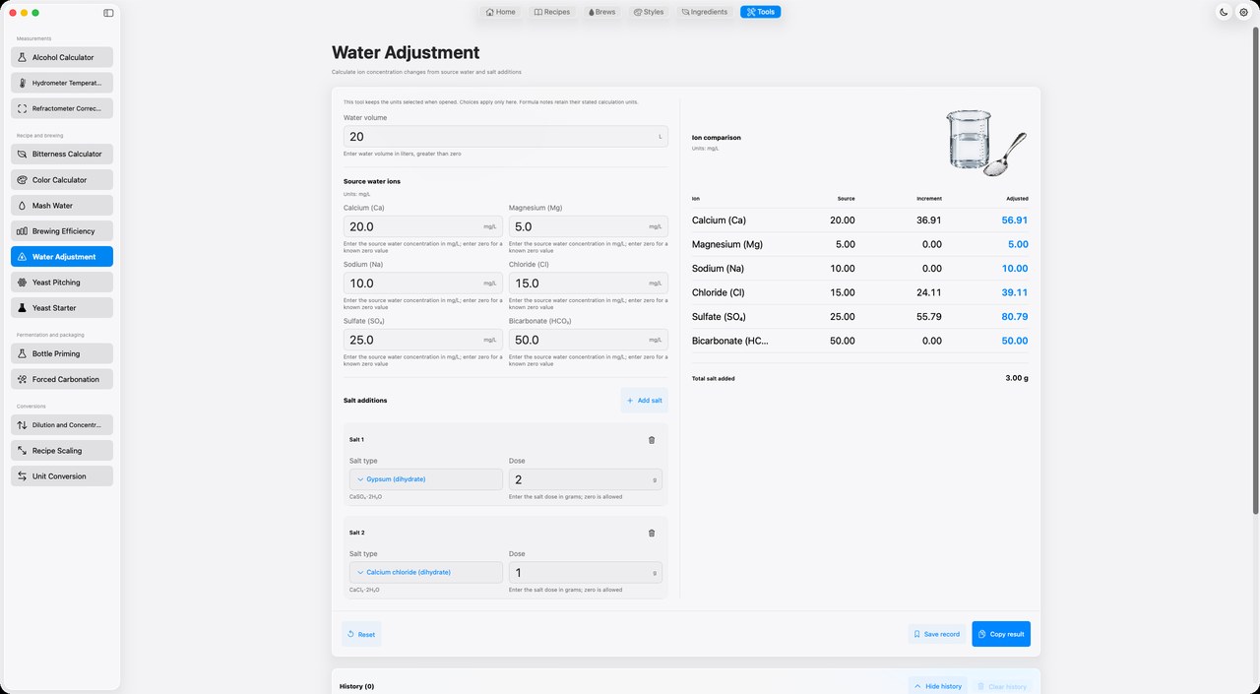Image resolution: width=1260 pixels, height=694 pixels.
Task: Remove Salt 2 with its trash icon
Action: point(652,533)
